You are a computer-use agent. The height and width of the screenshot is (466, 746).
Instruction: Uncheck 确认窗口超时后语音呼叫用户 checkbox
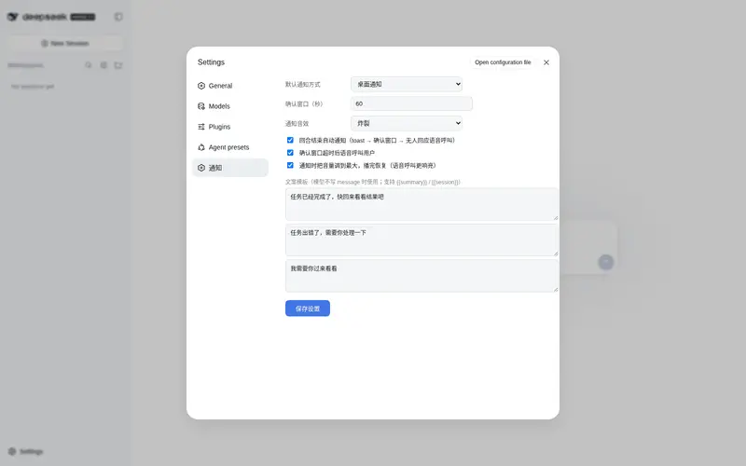(x=290, y=153)
